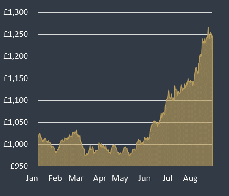Click the £1,300 y-axis label
The height and width of the screenshot is (196, 229).
tap(16, 12)
